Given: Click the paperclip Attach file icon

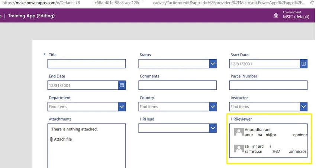Looking at the screenshot, I should tap(51, 139).
